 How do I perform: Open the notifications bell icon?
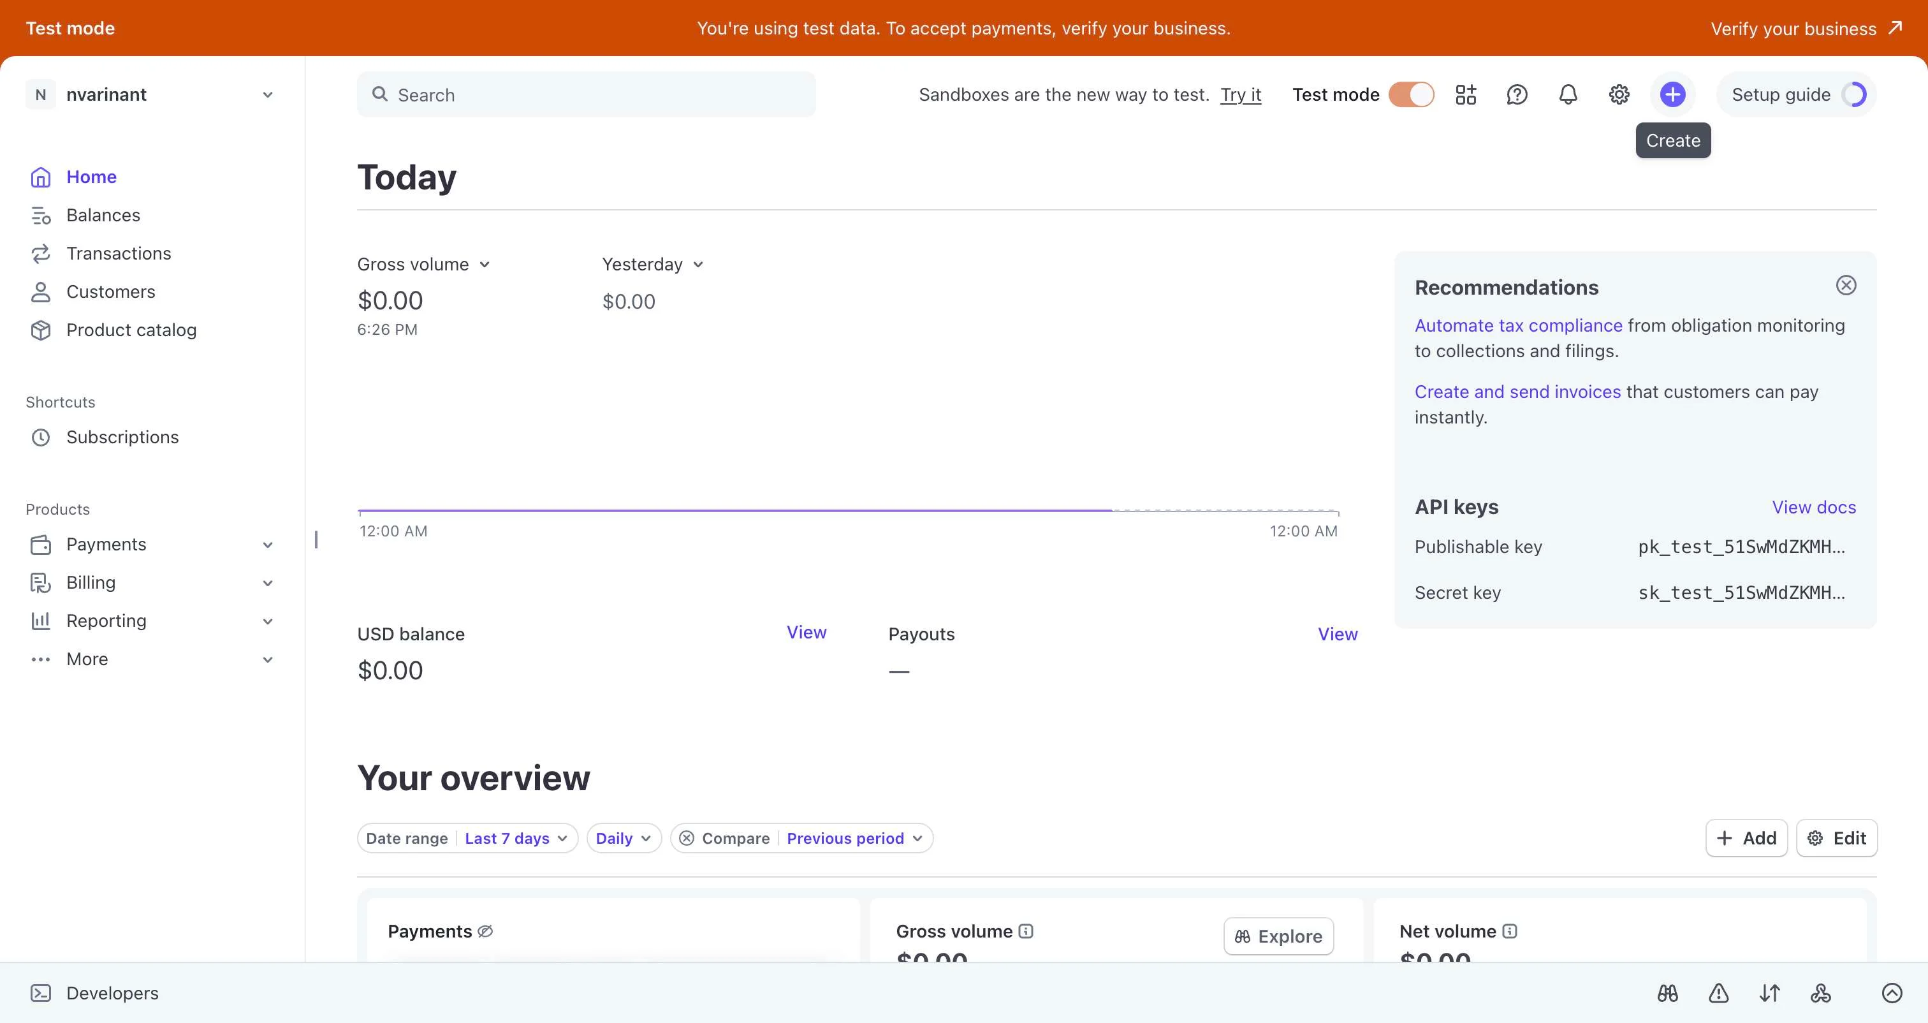pos(1568,94)
